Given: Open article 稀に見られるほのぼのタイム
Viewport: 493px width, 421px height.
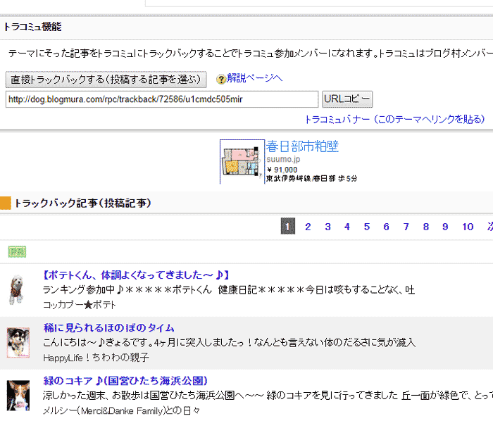Looking at the screenshot, I should pyautogui.click(x=108, y=327).
